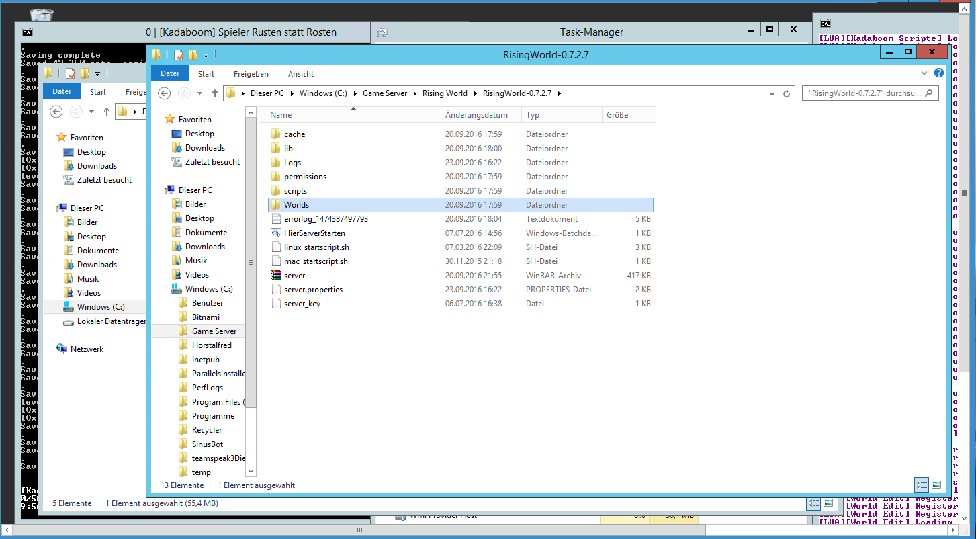The height and width of the screenshot is (539, 976).
Task: Open the Datei menu tab
Action: pos(169,73)
